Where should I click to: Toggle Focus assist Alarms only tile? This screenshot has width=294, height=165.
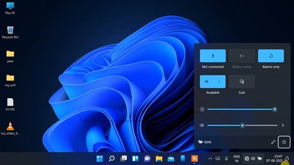(271, 56)
